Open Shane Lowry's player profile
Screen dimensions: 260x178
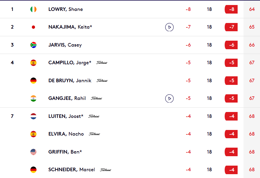pos(65,9)
